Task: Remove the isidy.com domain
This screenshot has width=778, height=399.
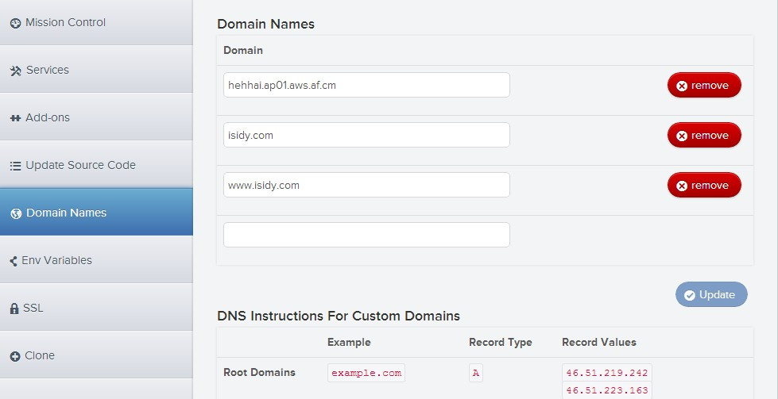Action: coord(703,136)
